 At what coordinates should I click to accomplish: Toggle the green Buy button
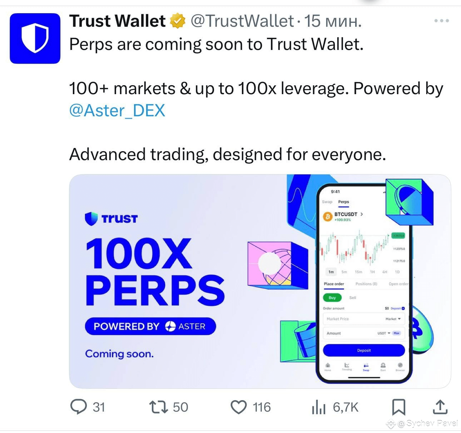pos(332,297)
